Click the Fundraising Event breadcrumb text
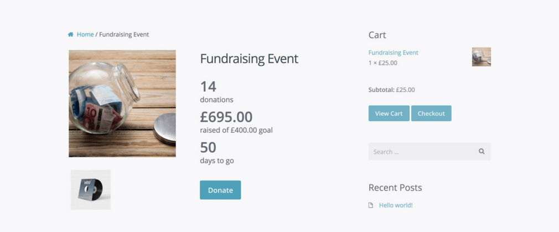This screenshot has height=232, width=559. coord(124,35)
